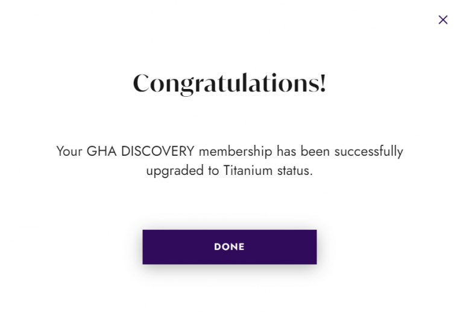Screen dimensions: 463x312
Task: Click the "Congratulations!" heading
Action: pyautogui.click(x=229, y=83)
